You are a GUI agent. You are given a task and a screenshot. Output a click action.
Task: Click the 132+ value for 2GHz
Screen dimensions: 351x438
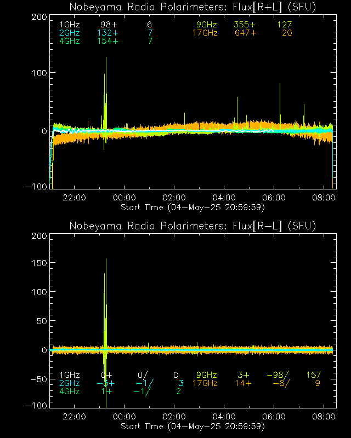(107, 33)
